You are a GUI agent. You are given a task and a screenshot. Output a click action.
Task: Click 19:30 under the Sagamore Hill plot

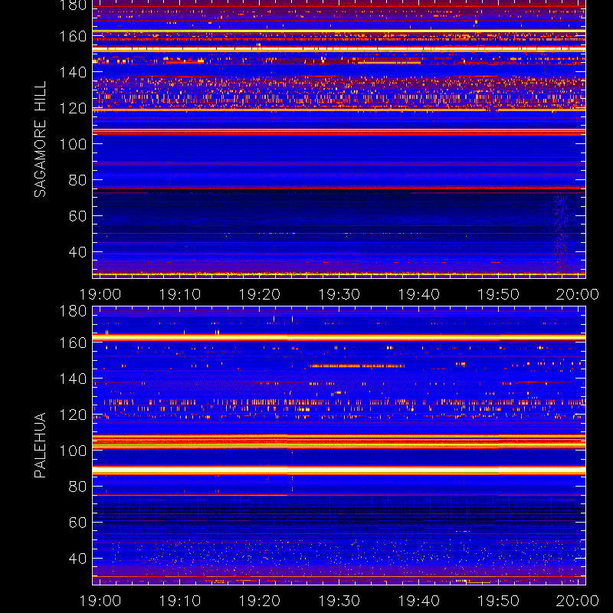[x=339, y=294]
